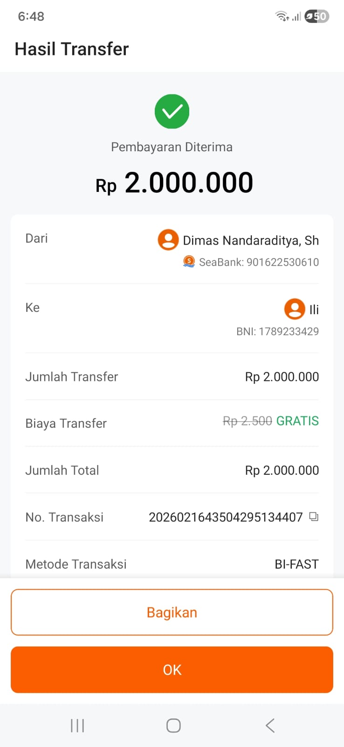Tap the Bagikan share button

click(x=172, y=612)
